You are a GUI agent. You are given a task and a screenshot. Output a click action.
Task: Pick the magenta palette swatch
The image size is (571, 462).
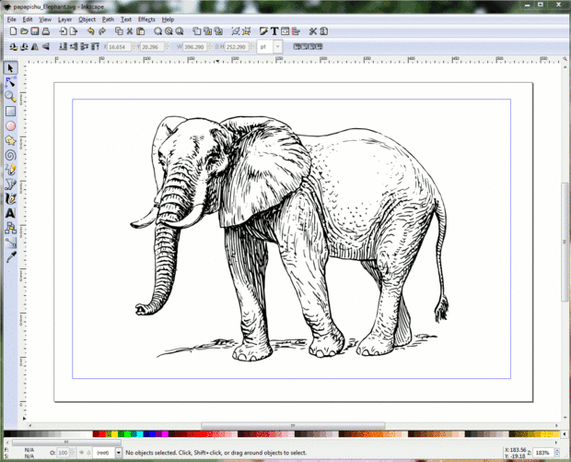[165, 434]
